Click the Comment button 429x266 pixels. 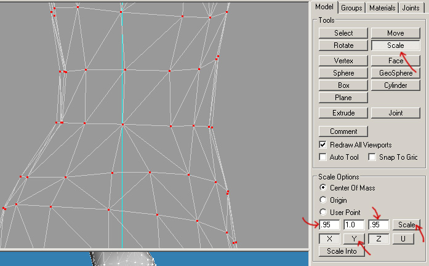pyautogui.click(x=343, y=131)
